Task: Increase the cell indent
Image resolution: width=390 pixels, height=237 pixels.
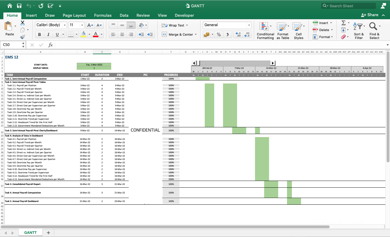Action: point(150,35)
